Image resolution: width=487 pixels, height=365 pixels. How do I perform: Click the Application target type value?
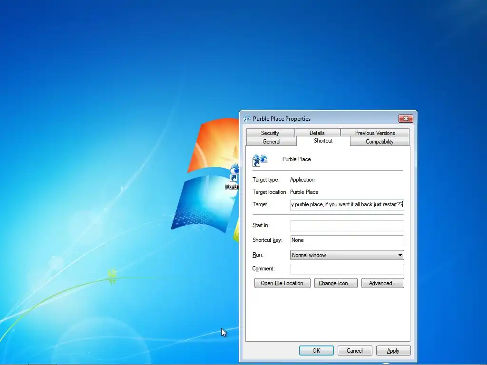[302, 180]
